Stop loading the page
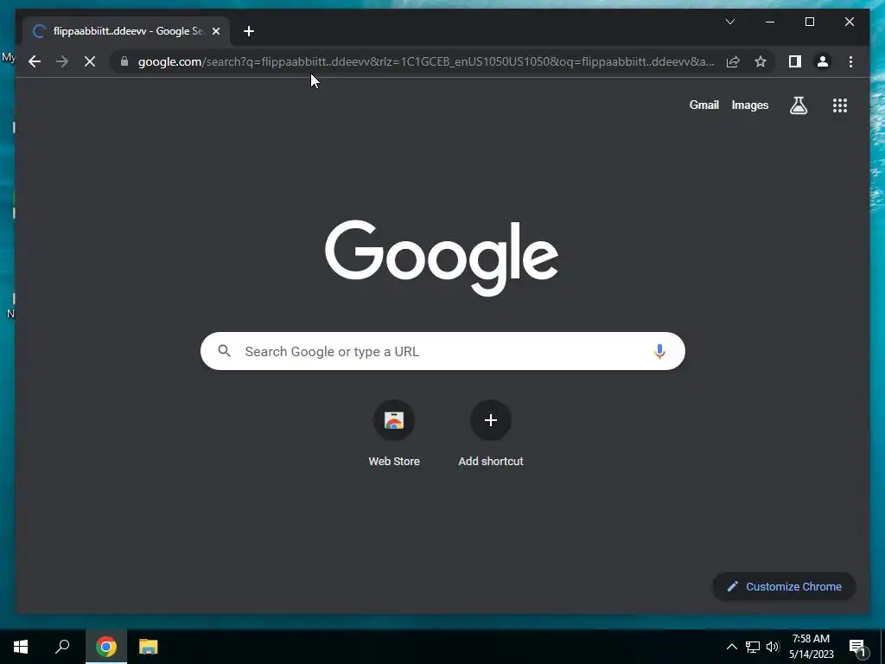Viewport: 885px width, 664px height. point(90,61)
